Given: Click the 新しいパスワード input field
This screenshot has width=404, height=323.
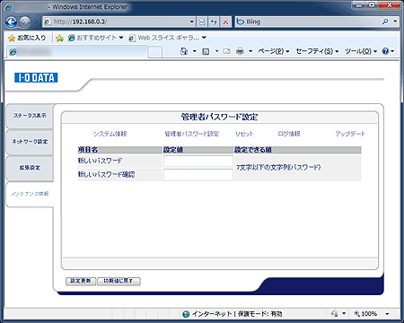Looking at the screenshot, I should pos(198,161).
